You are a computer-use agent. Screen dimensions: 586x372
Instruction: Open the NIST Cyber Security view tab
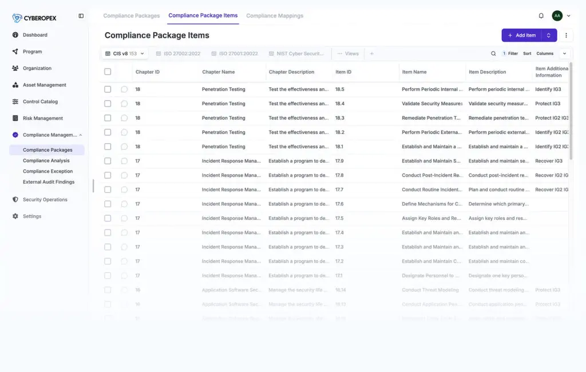pos(296,53)
